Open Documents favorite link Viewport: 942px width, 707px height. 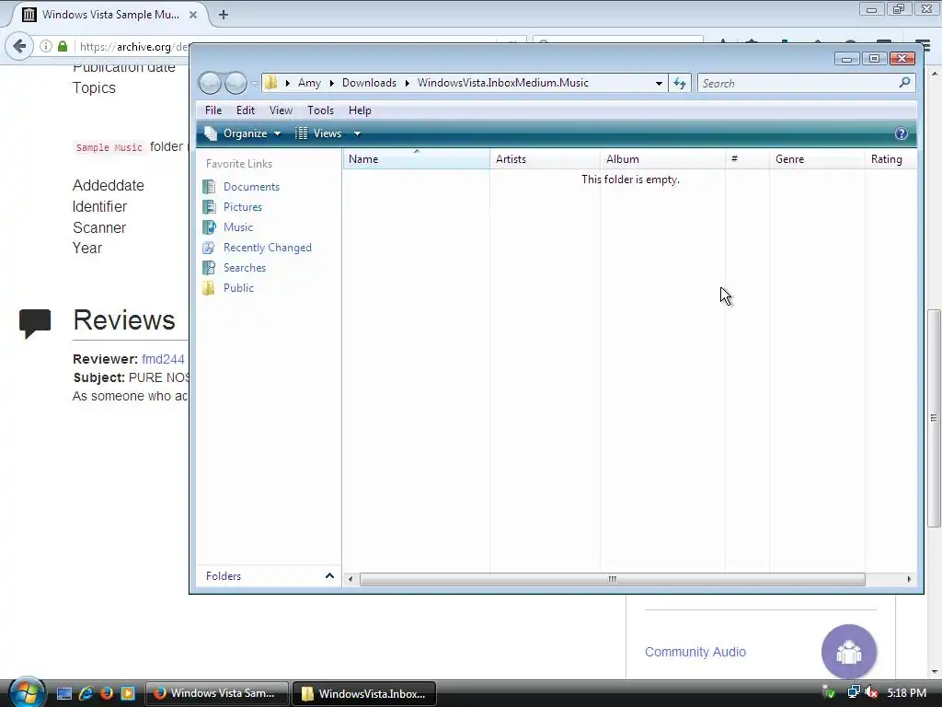(251, 186)
